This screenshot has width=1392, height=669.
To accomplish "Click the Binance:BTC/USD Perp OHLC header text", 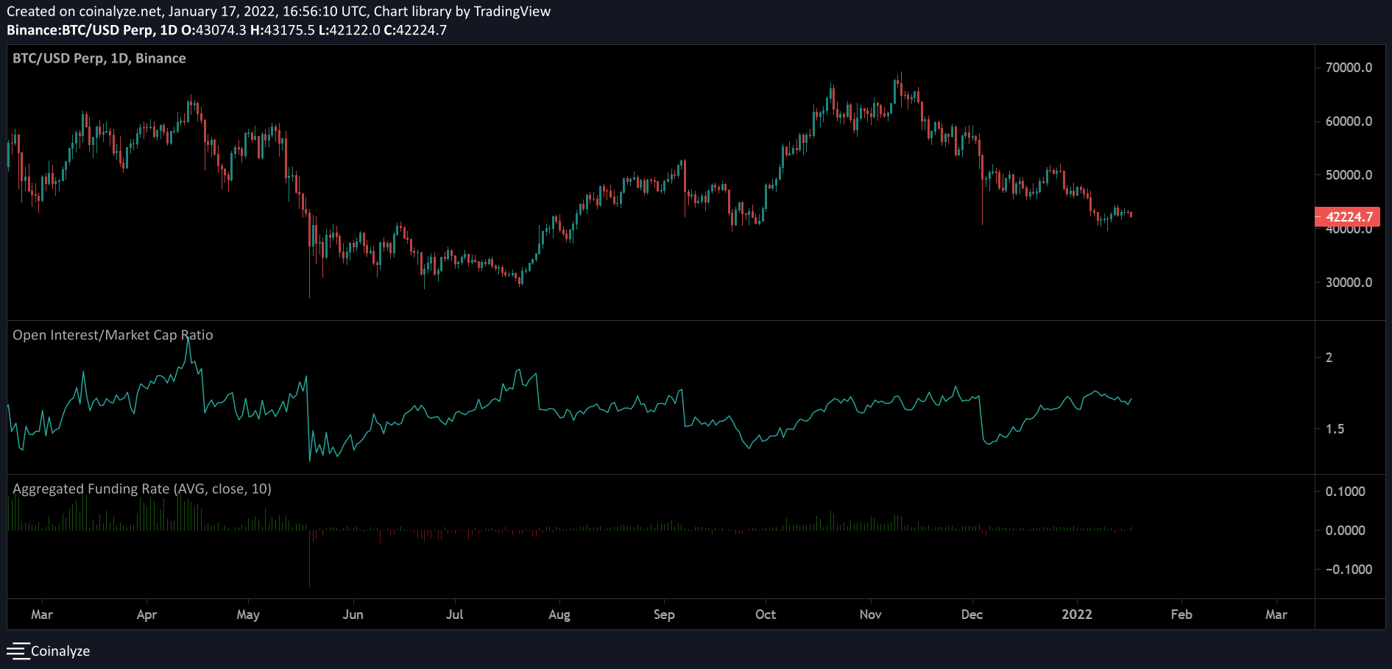I will pos(227,30).
